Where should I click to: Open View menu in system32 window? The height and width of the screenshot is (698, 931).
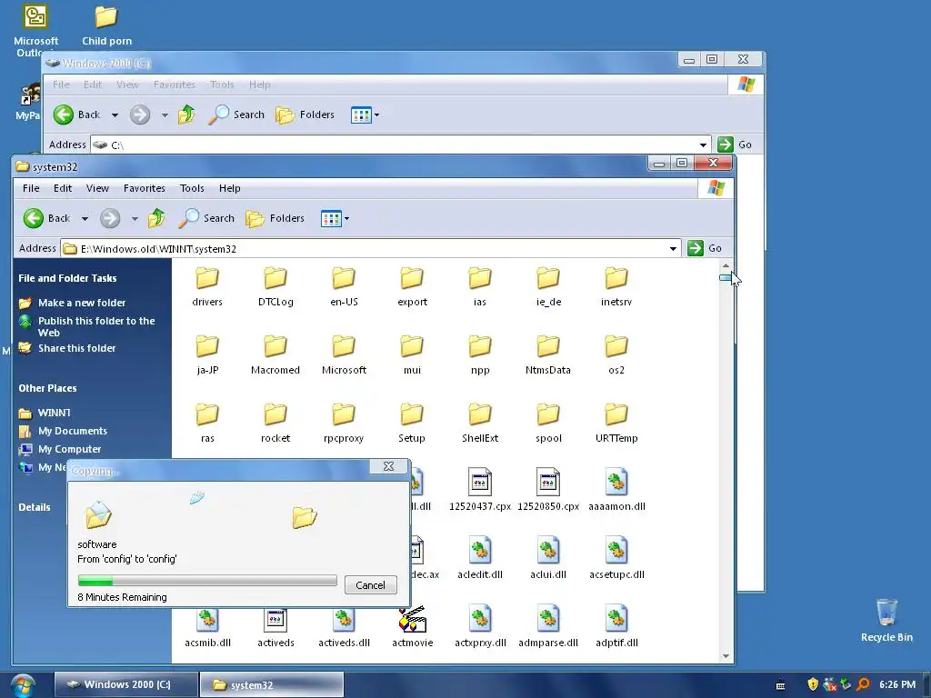(97, 188)
